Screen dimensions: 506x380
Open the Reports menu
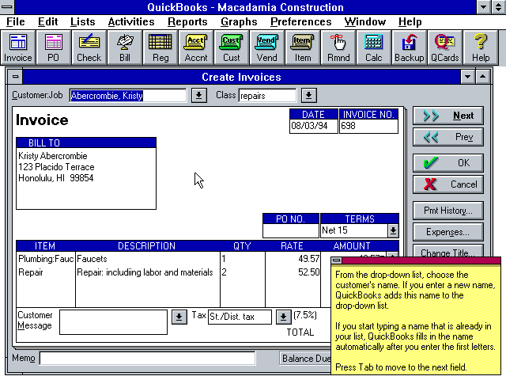point(187,21)
